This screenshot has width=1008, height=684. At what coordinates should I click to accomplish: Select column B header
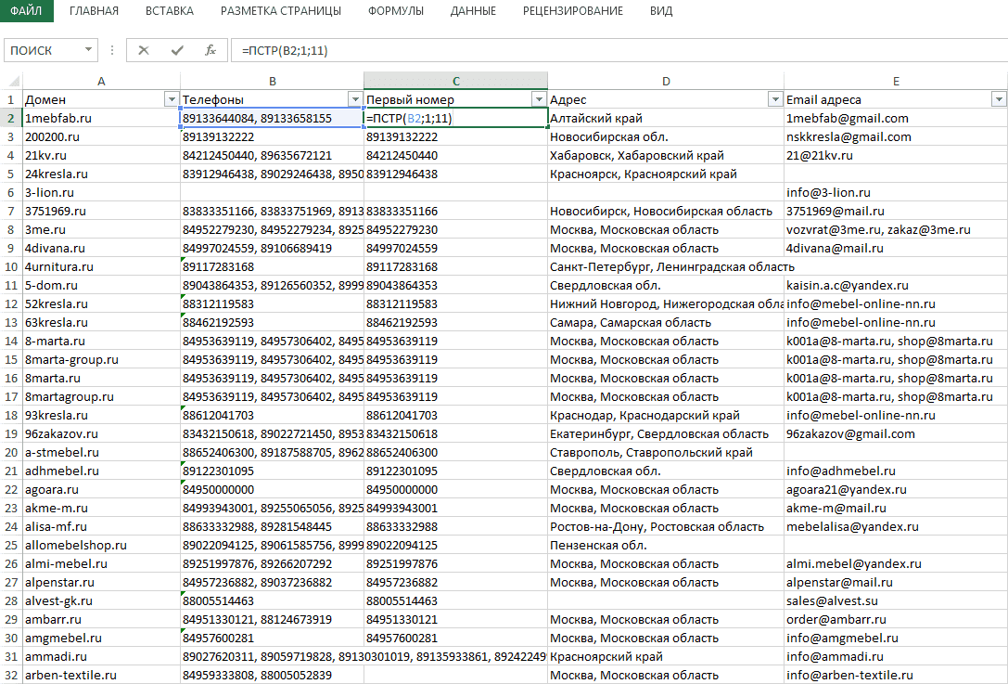(272, 81)
